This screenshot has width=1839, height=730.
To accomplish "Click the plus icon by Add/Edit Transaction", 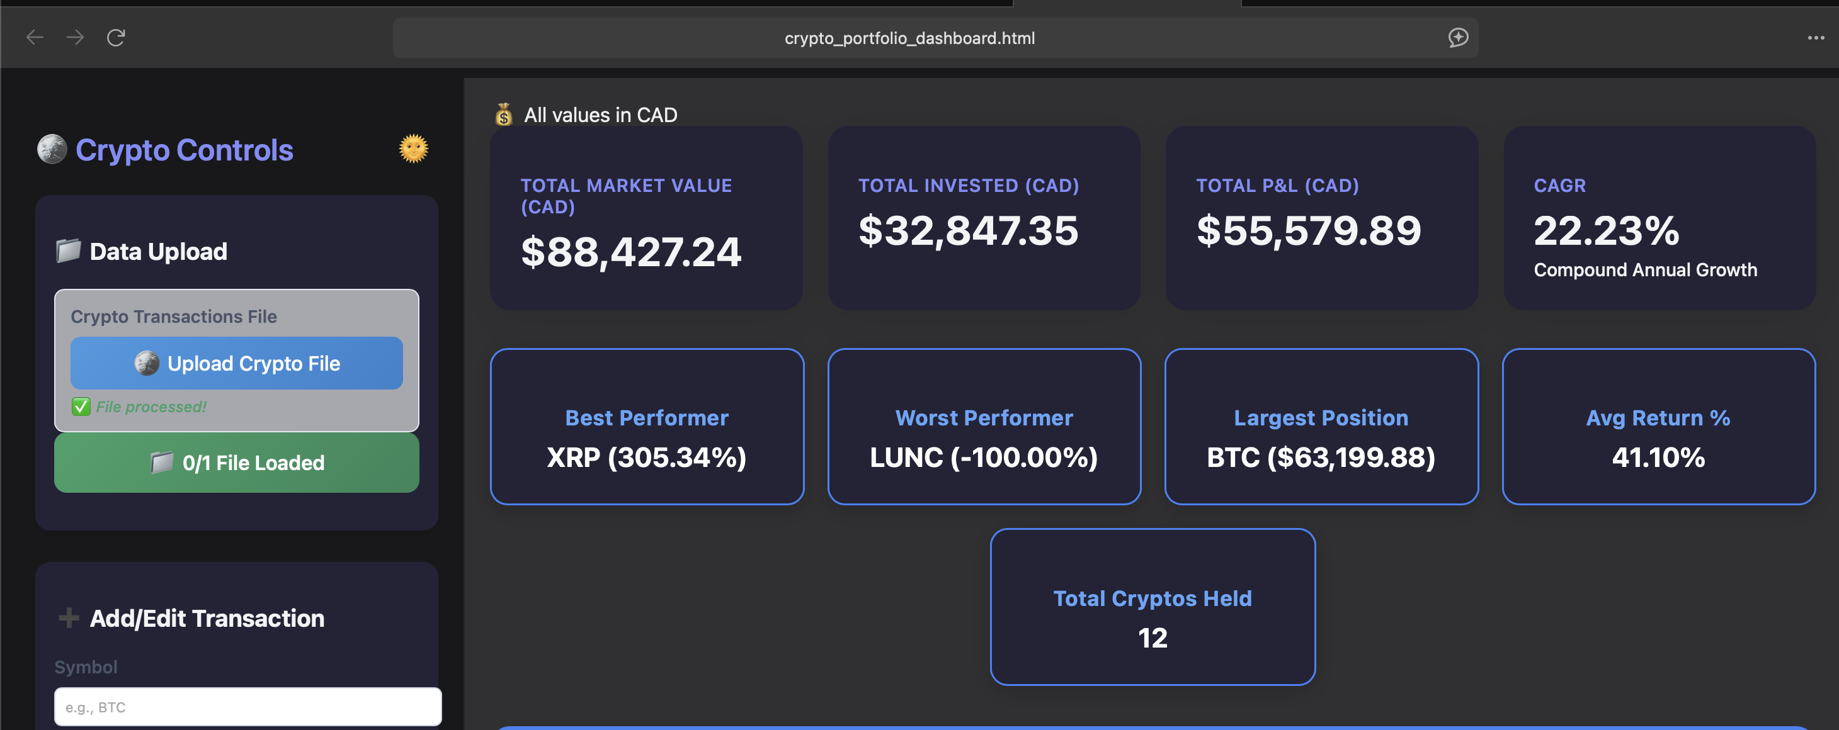I will (x=68, y=617).
